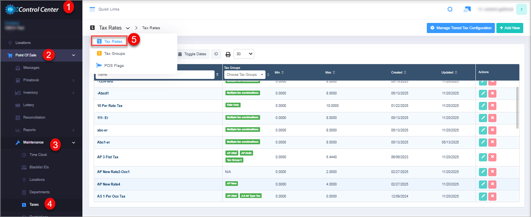Toggle the ID column button
This screenshot has height=217, width=531.
(216, 54)
